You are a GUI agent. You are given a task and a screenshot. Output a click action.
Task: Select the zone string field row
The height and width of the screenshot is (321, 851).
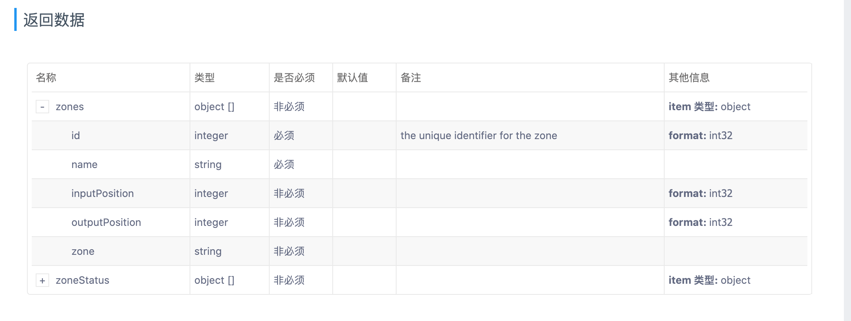(x=83, y=251)
